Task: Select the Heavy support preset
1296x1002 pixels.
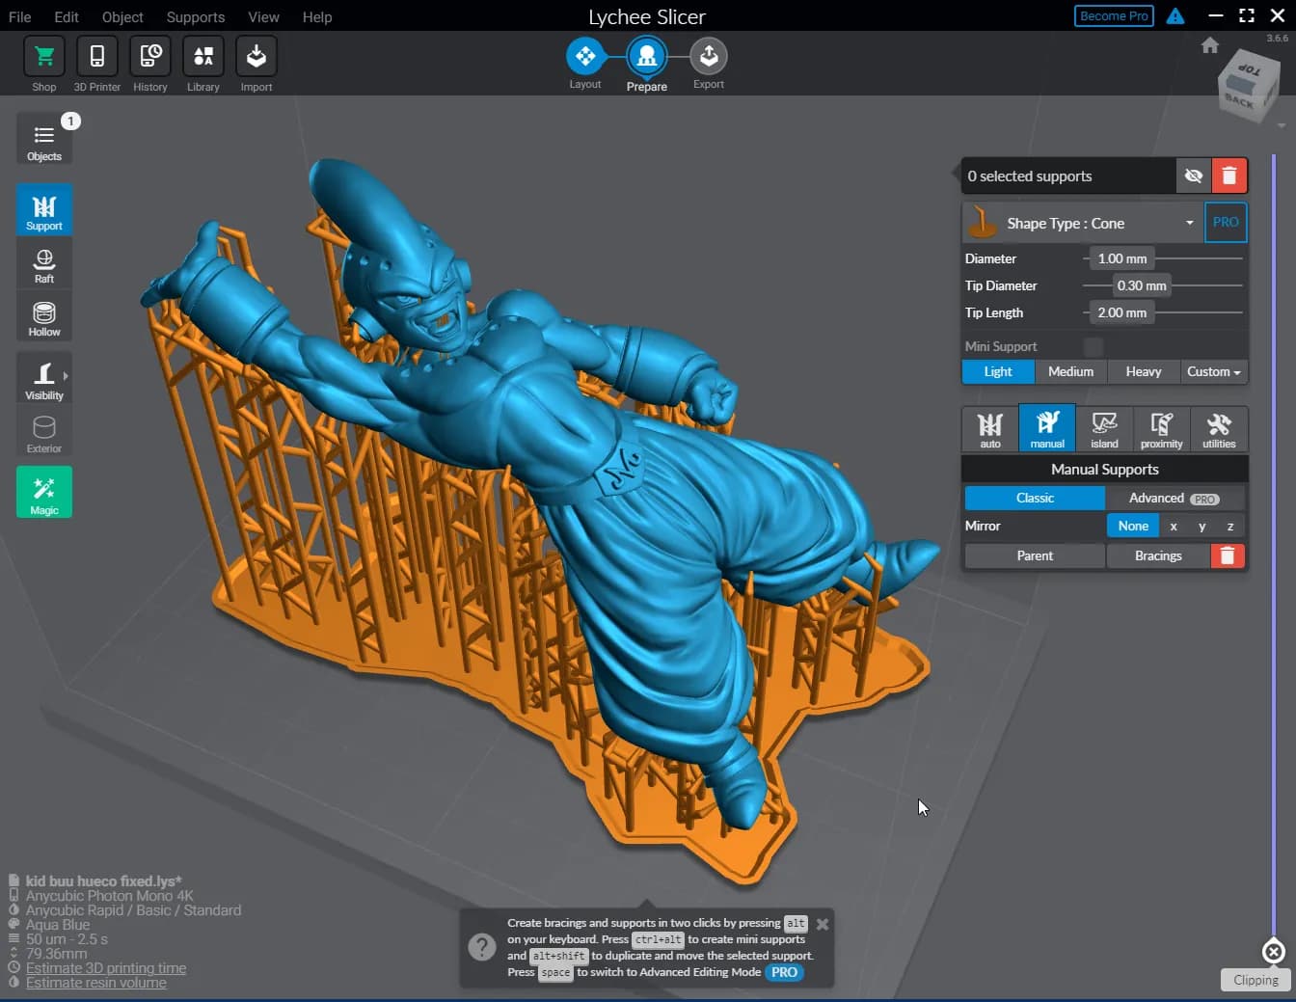Action: 1144,371
